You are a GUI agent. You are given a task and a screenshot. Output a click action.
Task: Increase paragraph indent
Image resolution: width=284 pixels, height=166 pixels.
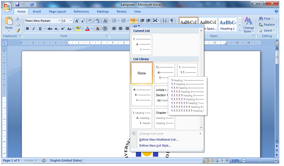(148, 21)
